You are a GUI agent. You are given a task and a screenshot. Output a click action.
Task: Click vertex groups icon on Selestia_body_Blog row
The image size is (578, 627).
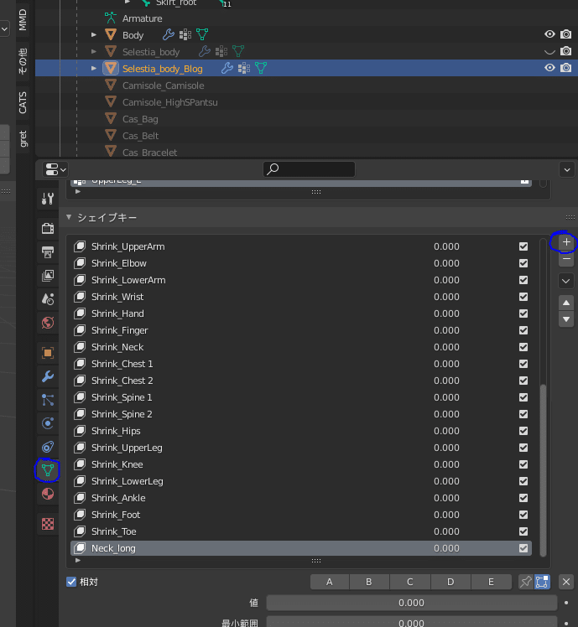tap(244, 68)
